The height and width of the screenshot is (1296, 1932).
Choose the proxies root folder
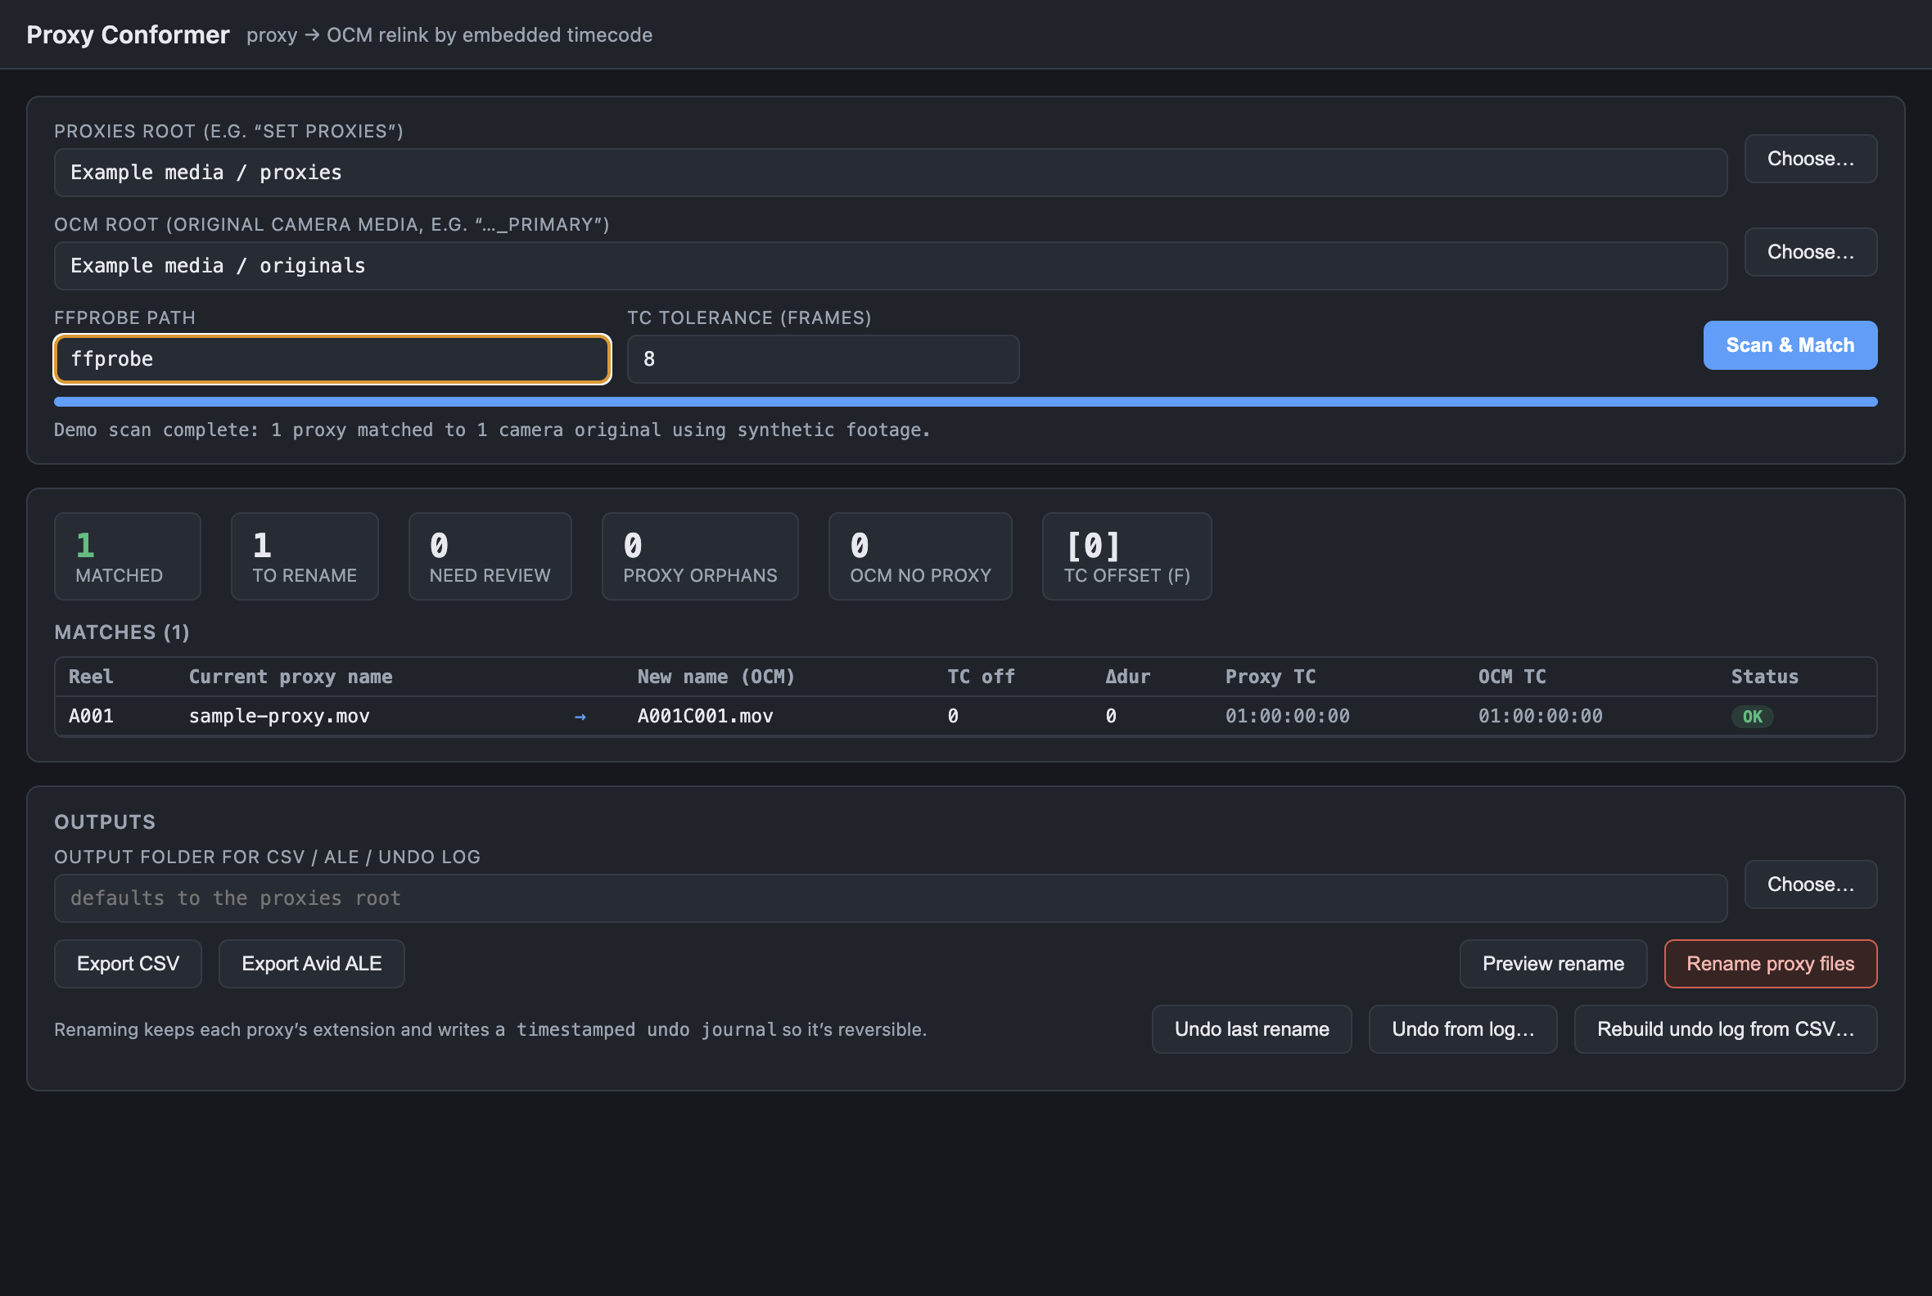point(1810,159)
